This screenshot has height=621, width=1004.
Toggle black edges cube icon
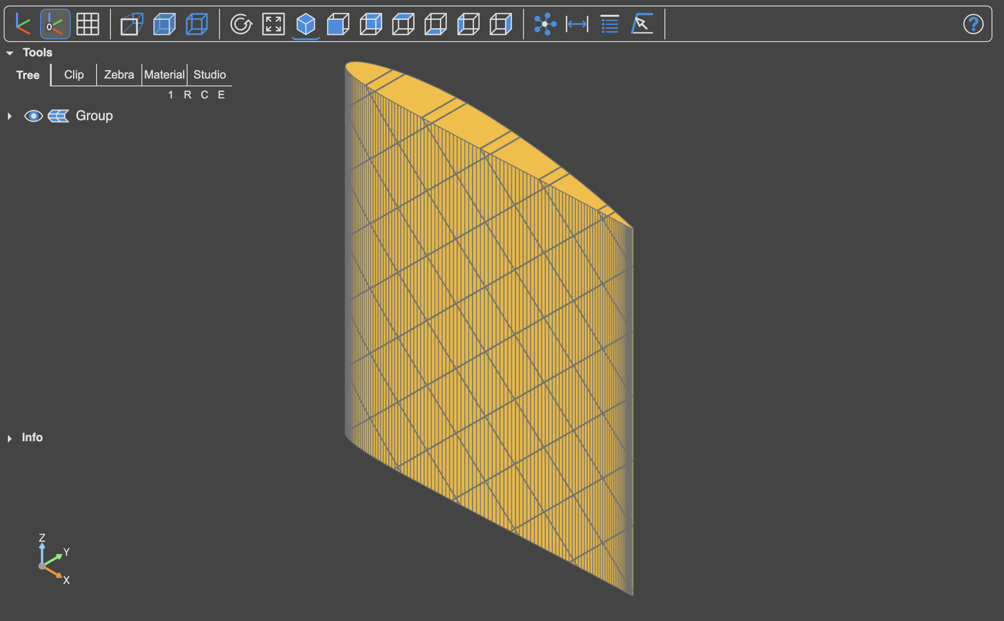tap(197, 24)
